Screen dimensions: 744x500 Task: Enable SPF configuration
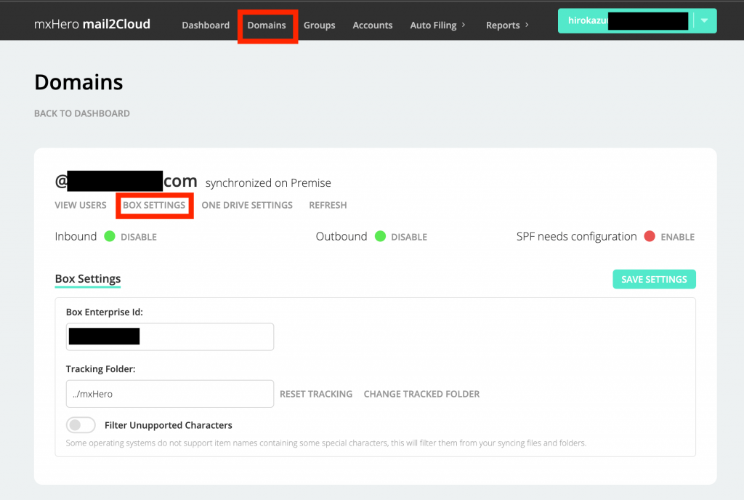(678, 237)
